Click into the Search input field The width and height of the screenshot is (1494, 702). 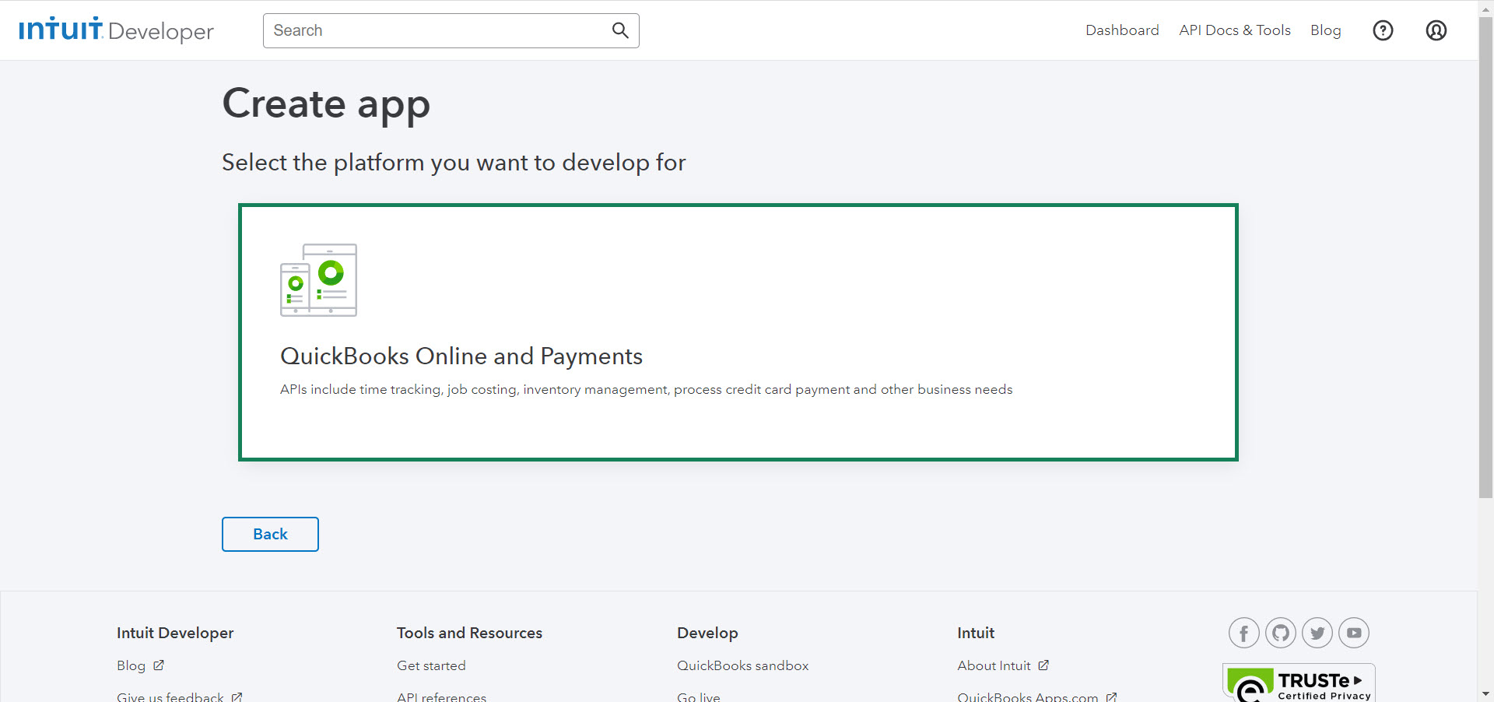coord(436,30)
